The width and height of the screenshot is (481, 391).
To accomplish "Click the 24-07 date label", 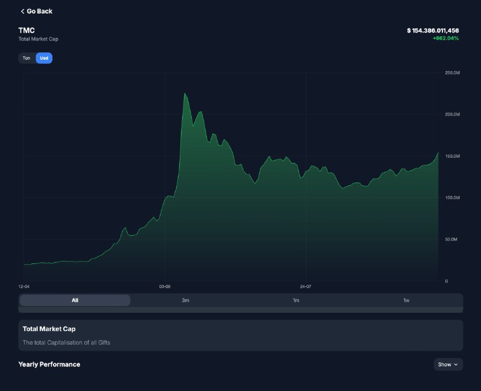I will 305,286.
